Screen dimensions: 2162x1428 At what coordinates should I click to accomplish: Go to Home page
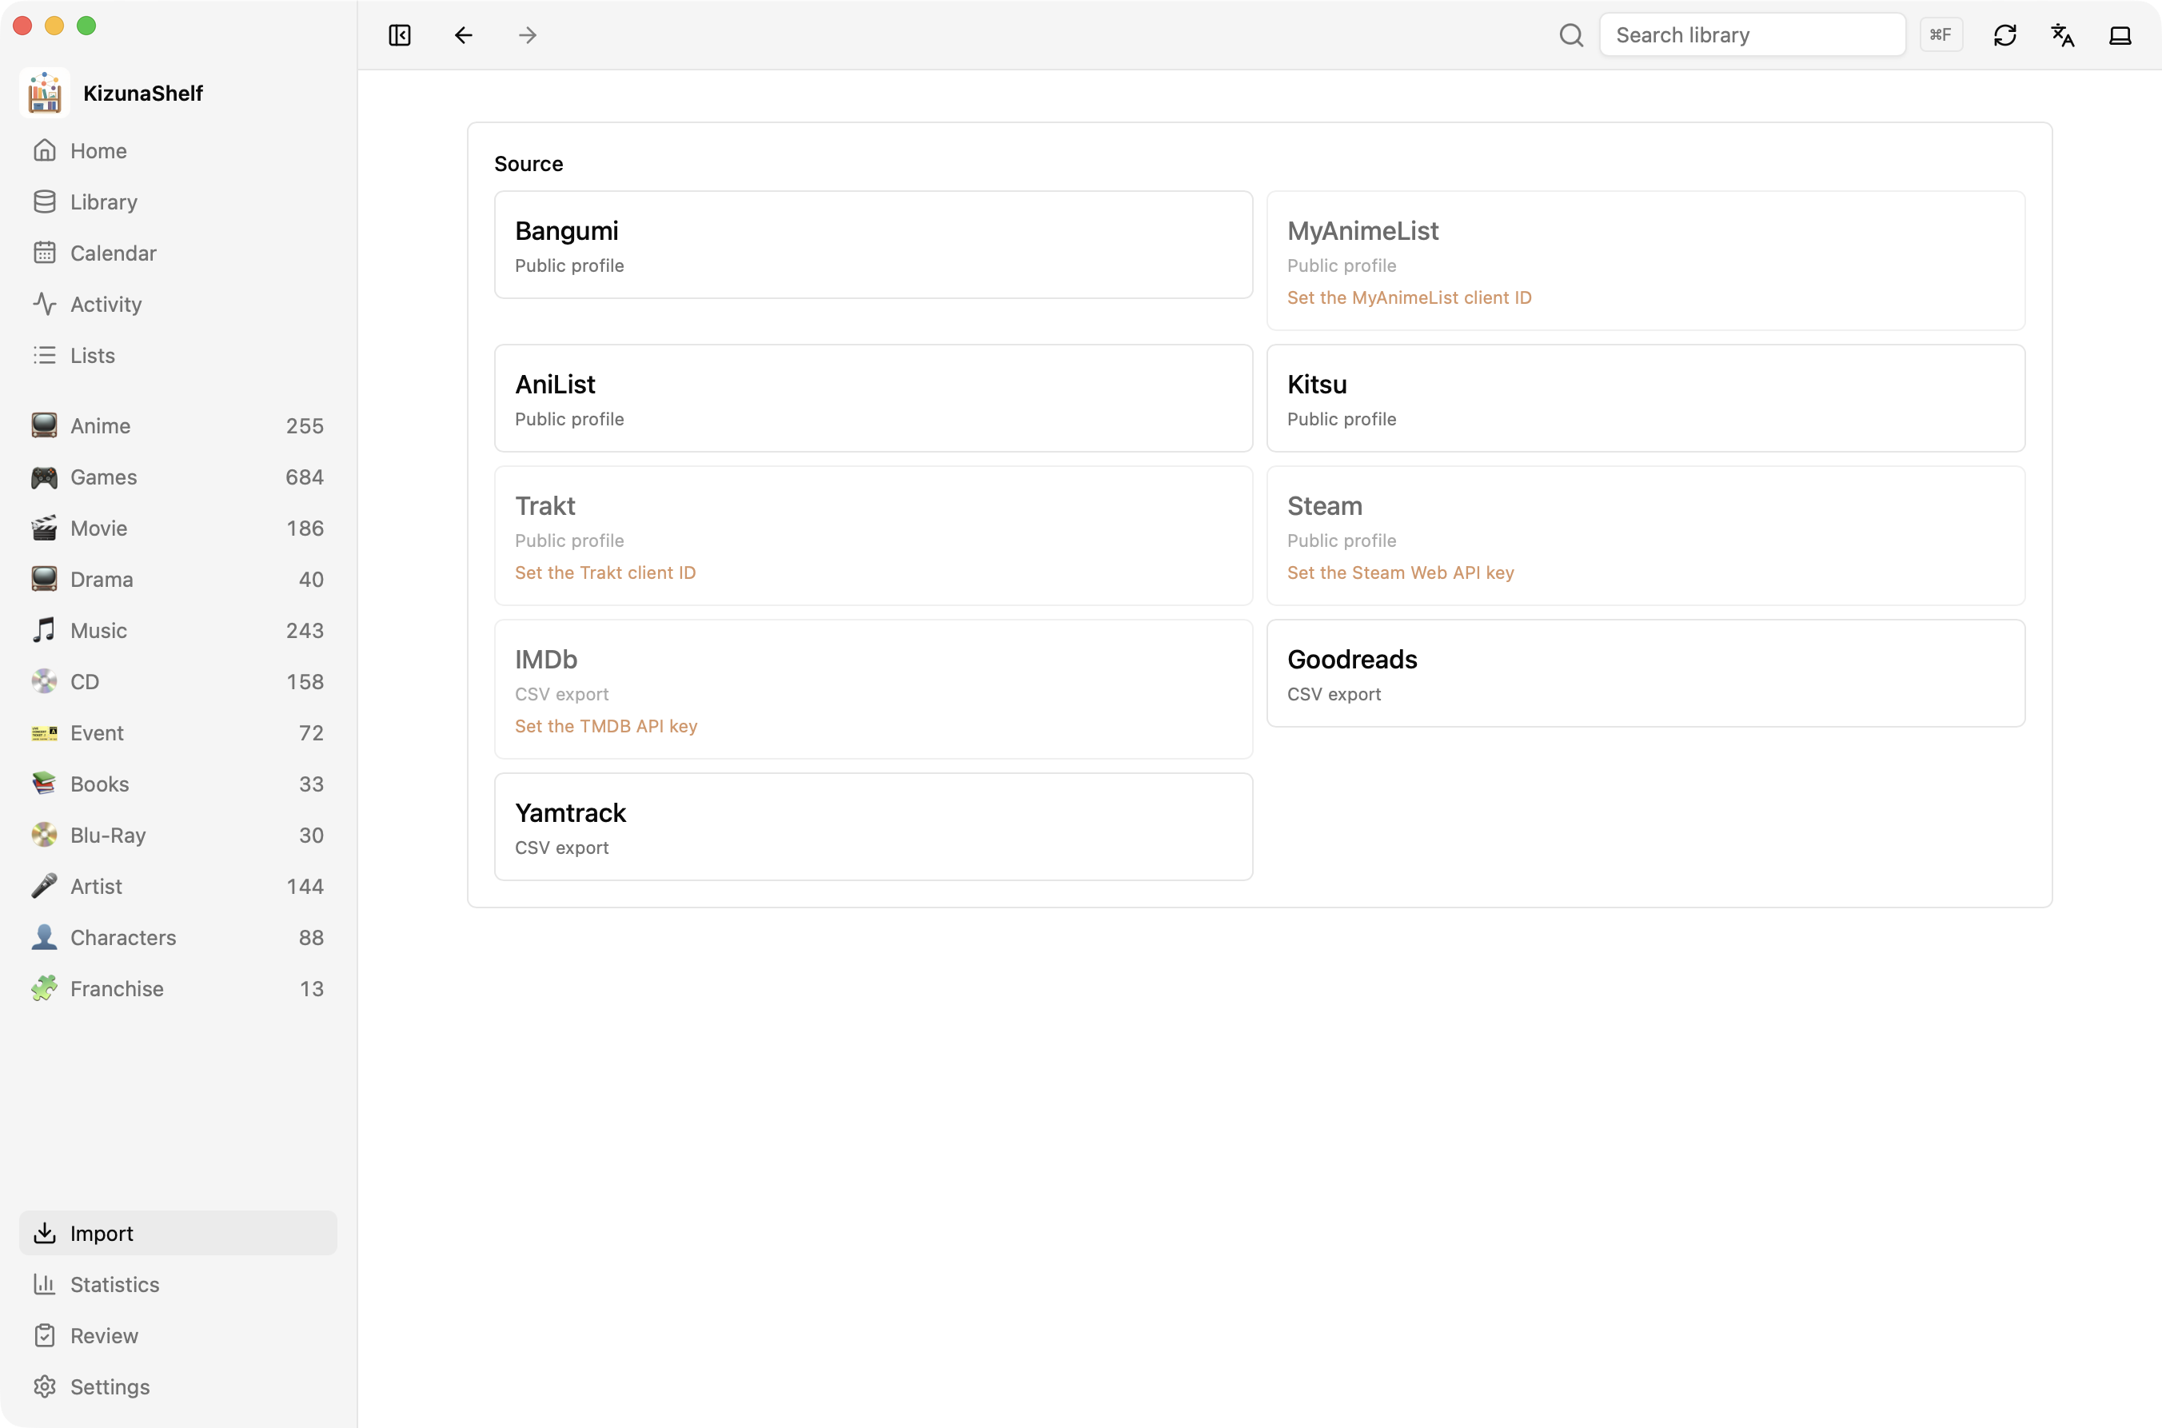[178, 150]
